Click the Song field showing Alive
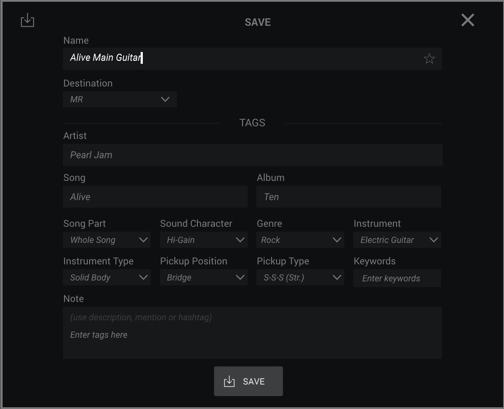The width and height of the screenshot is (504, 409). (x=155, y=197)
